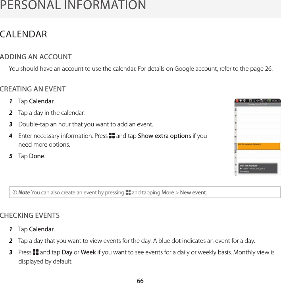Tap the 11:35 clock in the phone status bar
Image resolution: width=281 pixels, height=283 pixels.
tap(276, 101)
